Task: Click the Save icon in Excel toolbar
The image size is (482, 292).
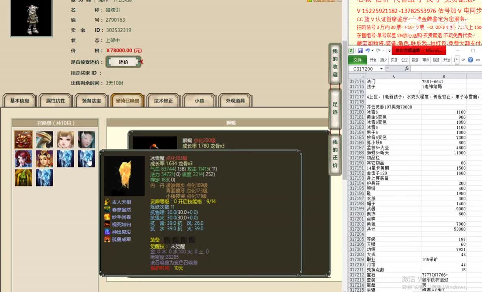Action: click(x=361, y=50)
